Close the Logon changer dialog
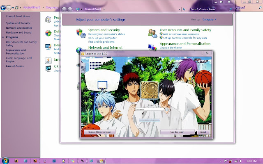263x164 pixels. point(207,53)
